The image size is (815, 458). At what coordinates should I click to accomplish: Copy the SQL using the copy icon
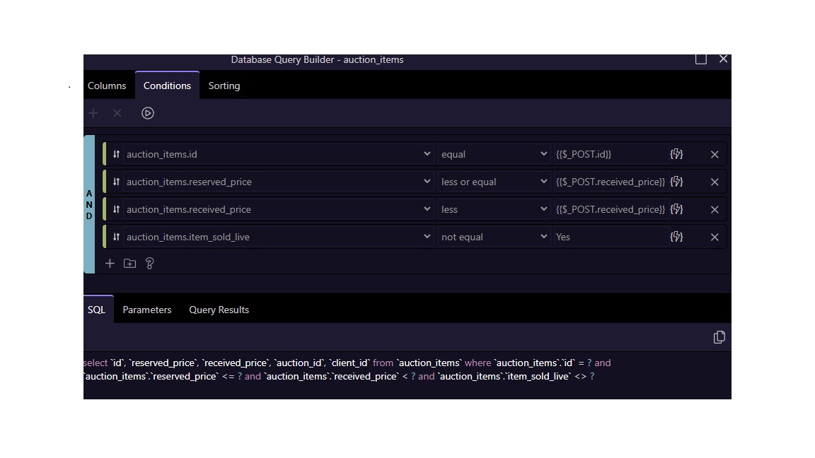[x=719, y=337]
